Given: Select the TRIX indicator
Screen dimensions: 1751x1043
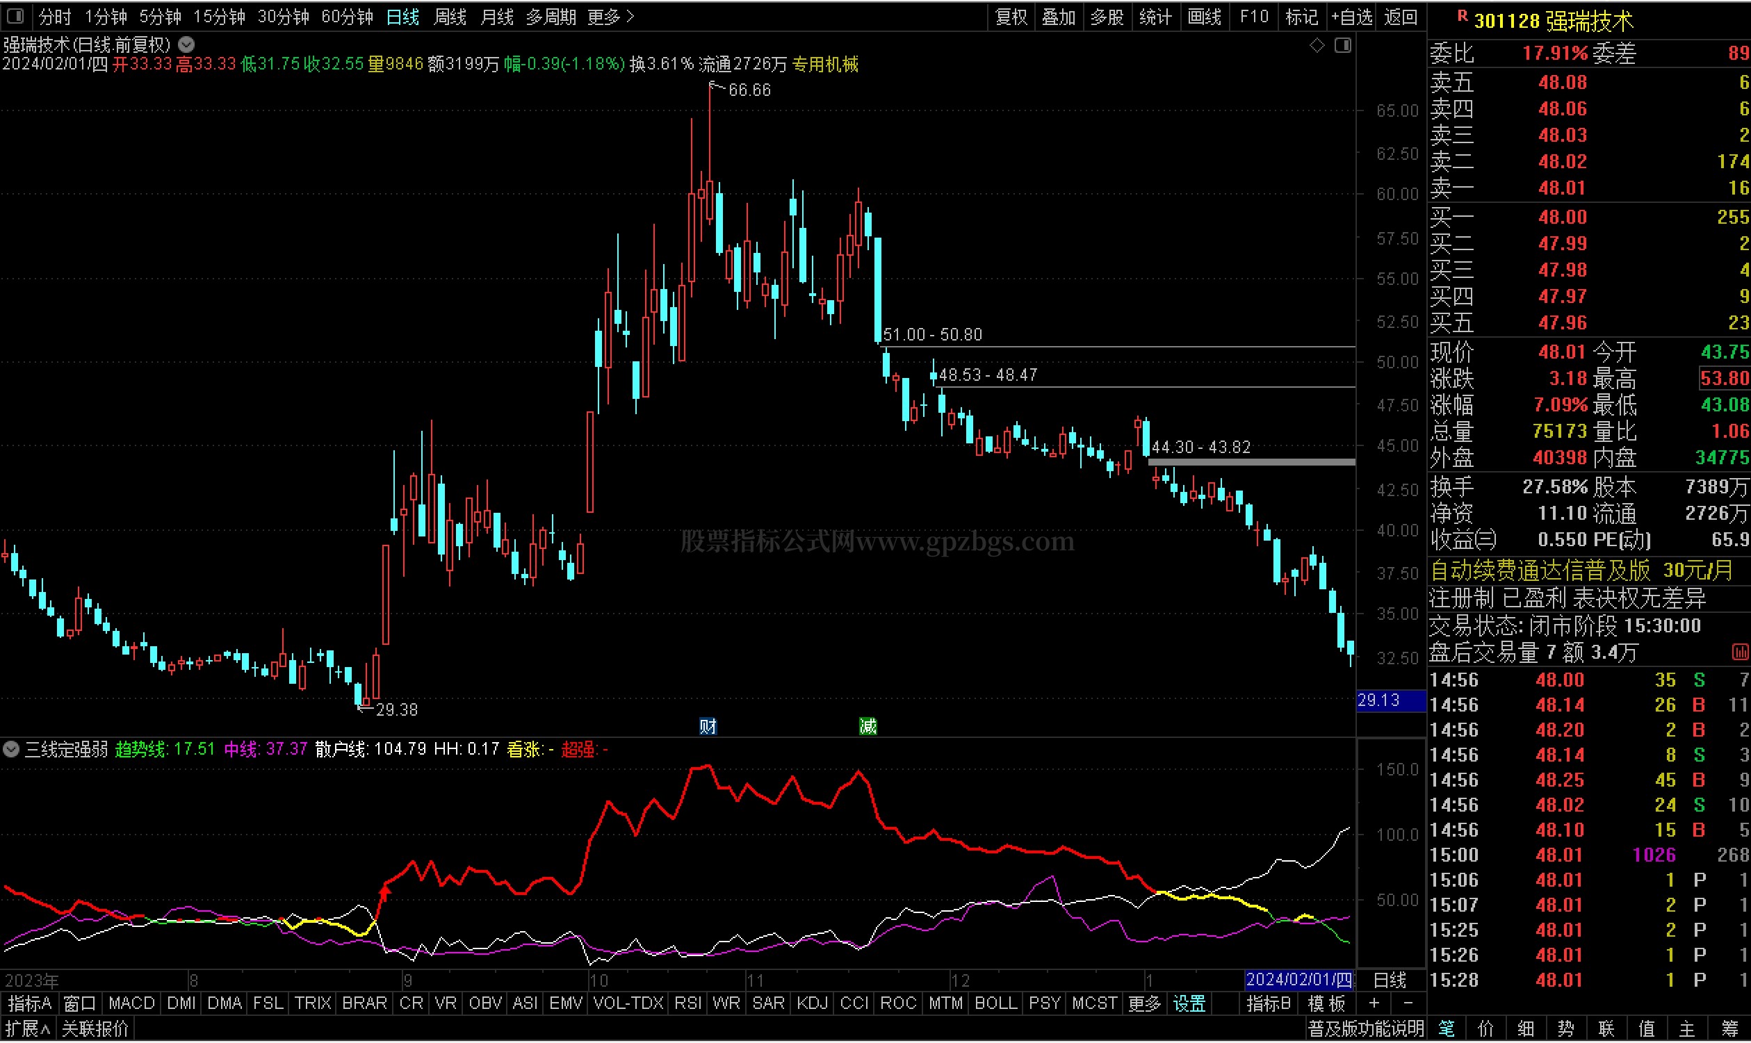Looking at the screenshot, I should pyautogui.click(x=313, y=1003).
